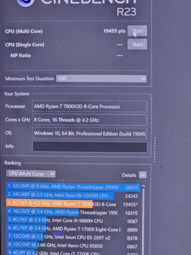This screenshot has height=255, width=191.
Task: Click the OS field showing Windows 10
Action: coord(90,134)
